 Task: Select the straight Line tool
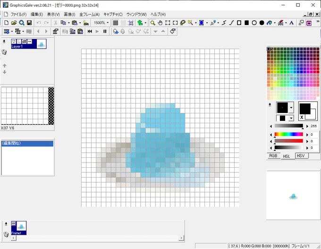coord(224,23)
